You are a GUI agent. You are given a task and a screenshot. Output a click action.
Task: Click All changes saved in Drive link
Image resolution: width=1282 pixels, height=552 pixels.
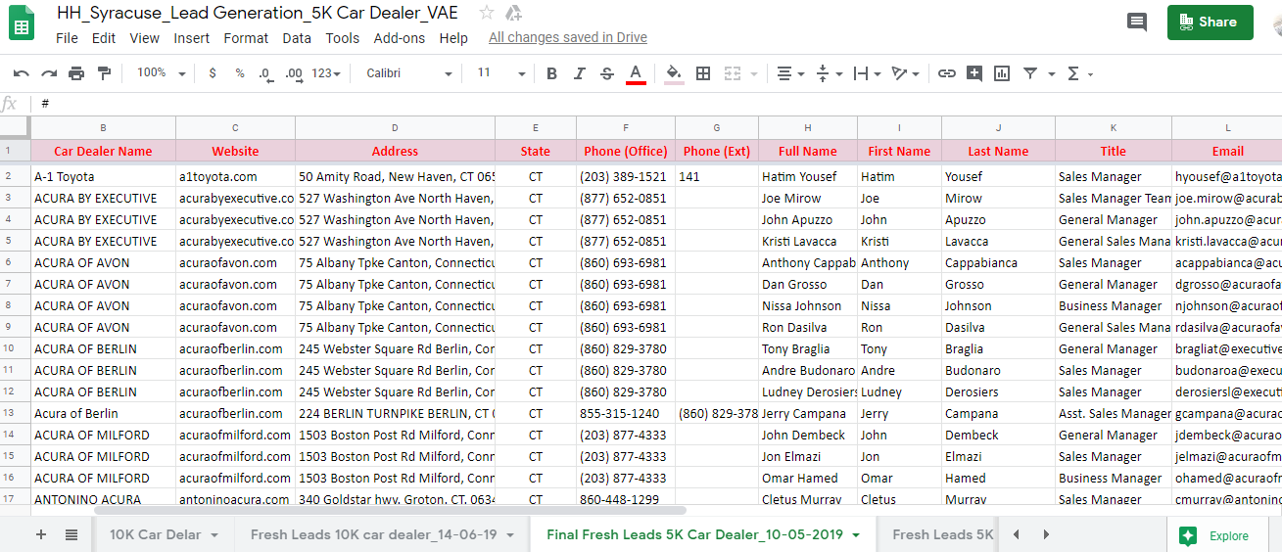tap(567, 38)
